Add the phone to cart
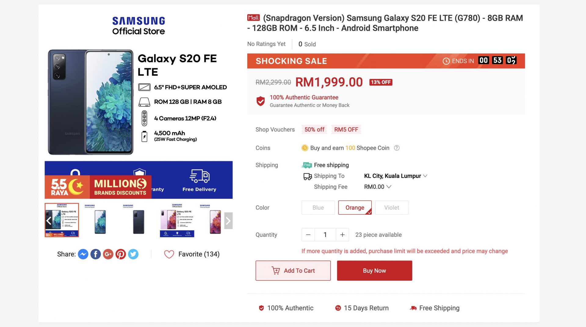The height and width of the screenshot is (327, 586). click(x=293, y=271)
